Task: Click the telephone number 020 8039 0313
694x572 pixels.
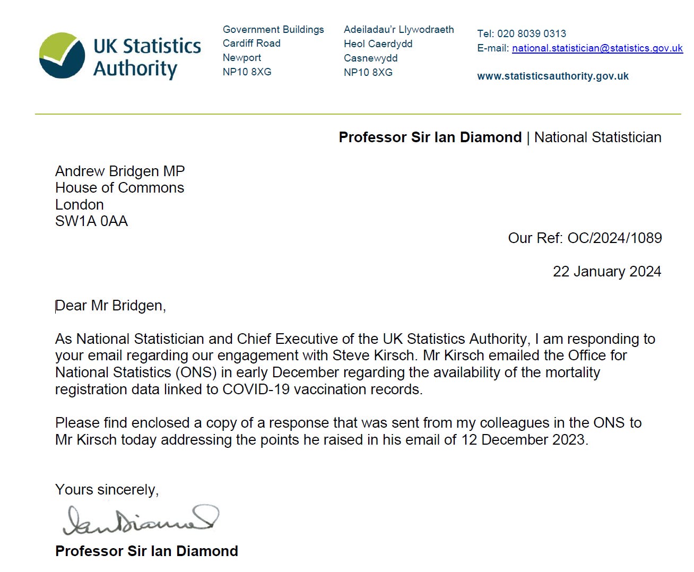Action: (531, 34)
